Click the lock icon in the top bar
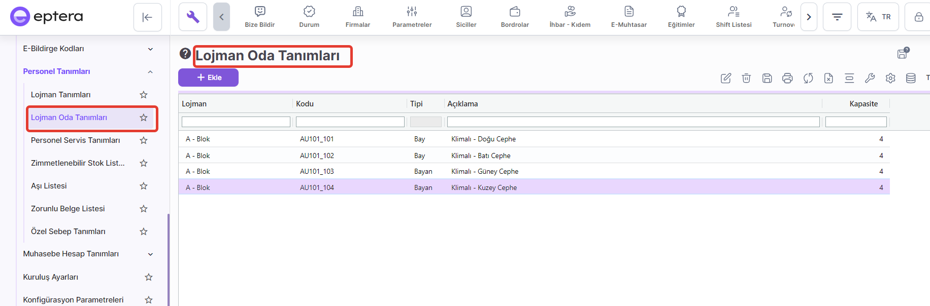Screen dimensions: 930x306 (x=918, y=17)
